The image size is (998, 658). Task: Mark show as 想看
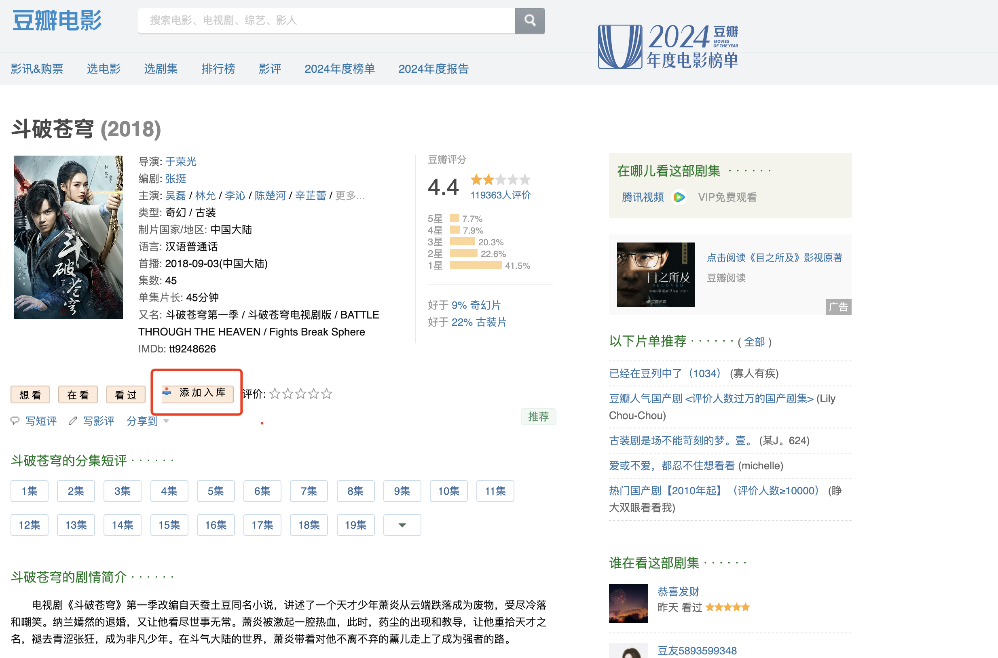(x=30, y=394)
